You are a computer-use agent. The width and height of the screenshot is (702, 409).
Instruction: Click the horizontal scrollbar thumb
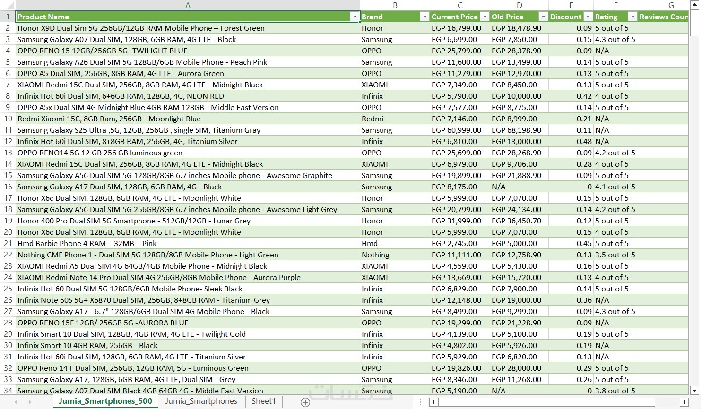pyautogui.click(x=546, y=402)
